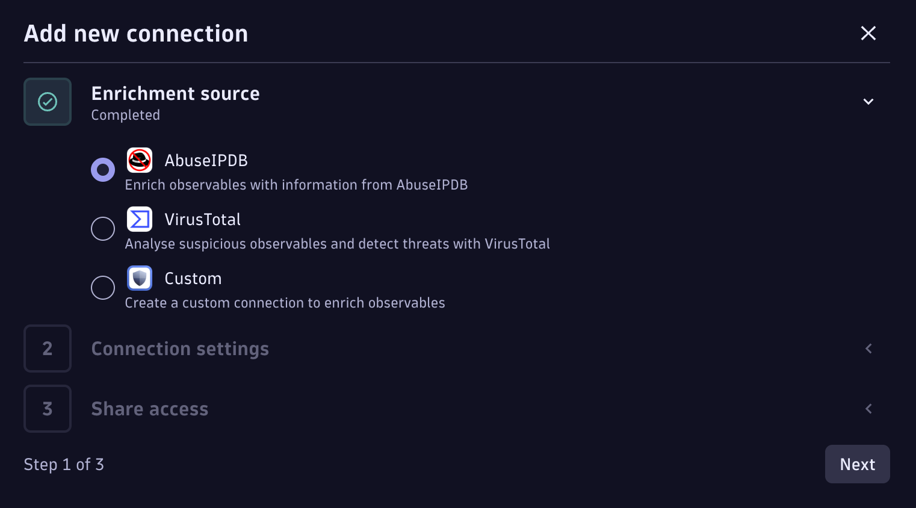
Task: Click the VirusTotal label text
Action: [203, 220]
